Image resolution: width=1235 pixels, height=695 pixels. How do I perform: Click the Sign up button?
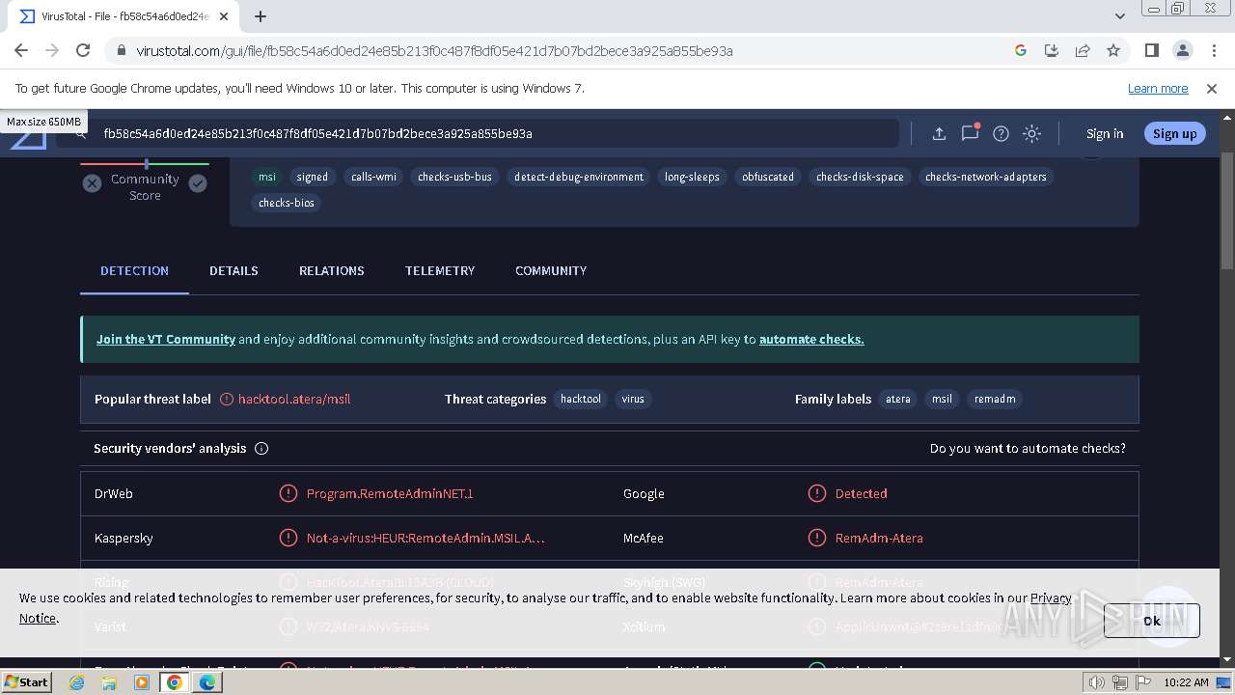pyautogui.click(x=1174, y=134)
